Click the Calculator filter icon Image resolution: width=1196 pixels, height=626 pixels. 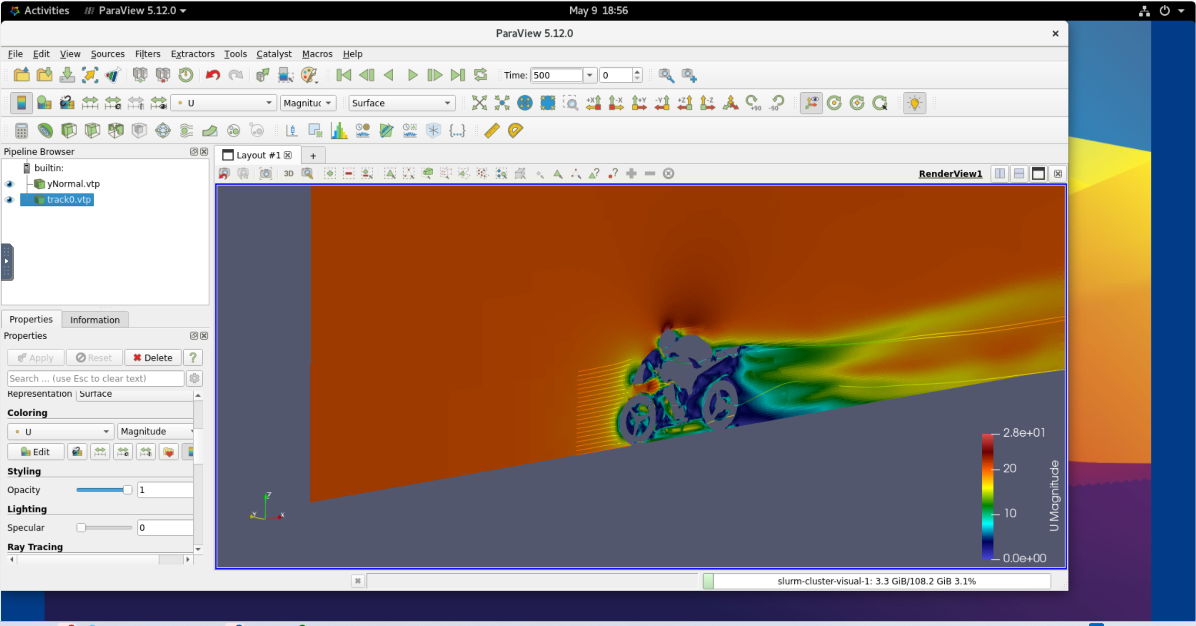21,131
